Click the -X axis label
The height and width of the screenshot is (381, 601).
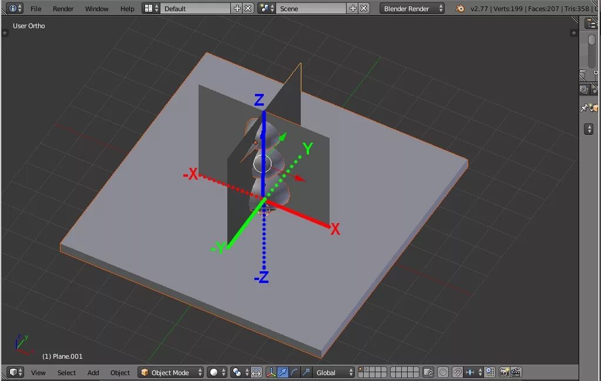coord(190,174)
